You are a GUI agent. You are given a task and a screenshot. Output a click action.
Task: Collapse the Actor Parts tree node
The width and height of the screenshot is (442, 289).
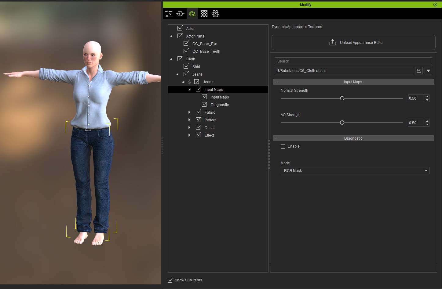click(x=171, y=36)
